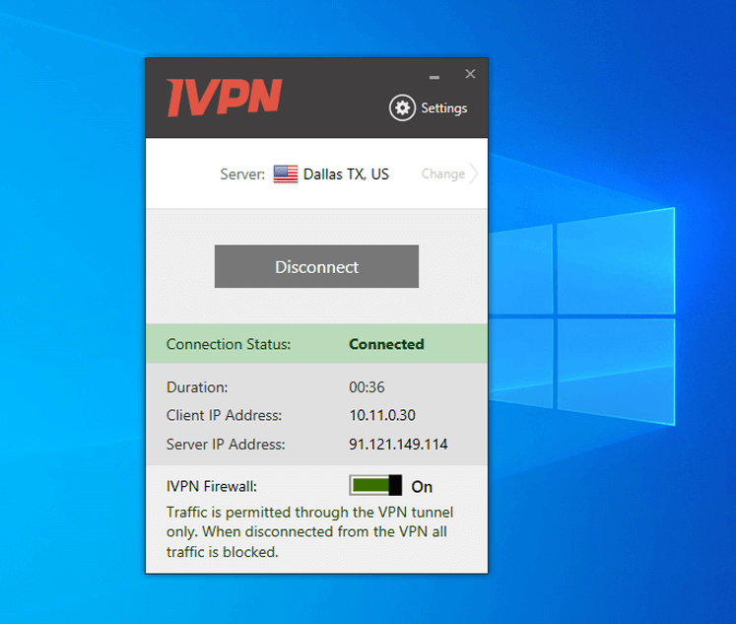
Task: Expand the server list chevron arrow
Action: (474, 173)
